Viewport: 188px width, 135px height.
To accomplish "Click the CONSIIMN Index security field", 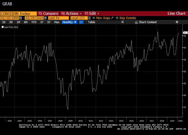I will tap(18, 14).
